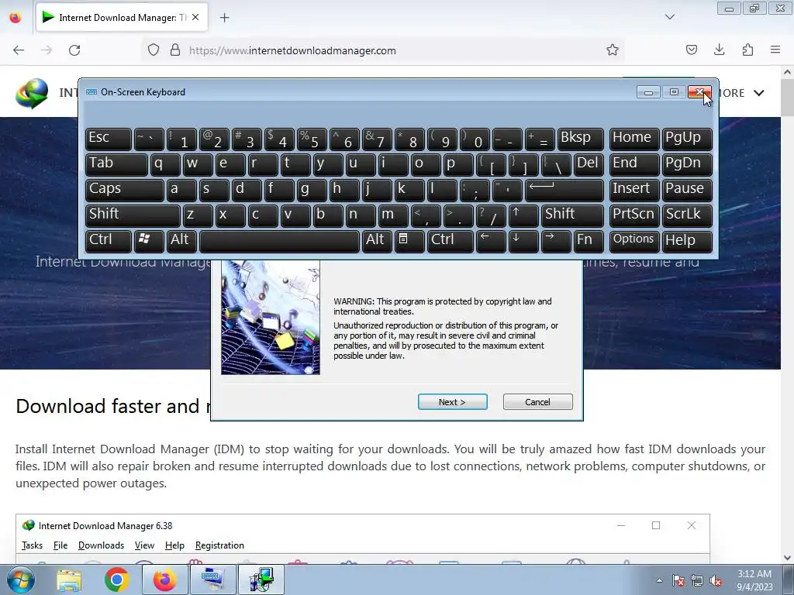Cancel the IDM installer dialog
Viewport: 794px width, 595px height.
[x=538, y=402]
